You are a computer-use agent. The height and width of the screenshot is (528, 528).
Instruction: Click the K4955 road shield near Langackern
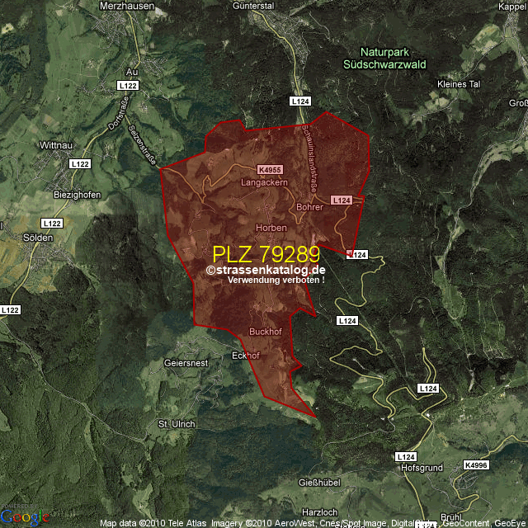pyautogui.click(x=270, y=169)
